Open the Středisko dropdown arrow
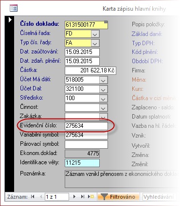 (x=103, y=98)
